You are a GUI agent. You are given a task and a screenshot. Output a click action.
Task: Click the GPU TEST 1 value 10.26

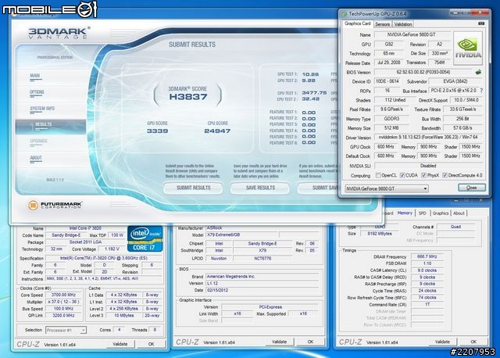coord(310,74)
